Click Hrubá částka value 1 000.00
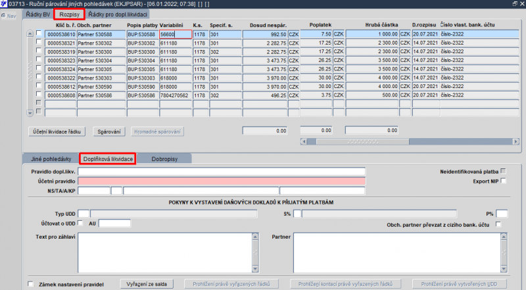The width and height of the screenshot is (526, 290). (x=372, y=34)
